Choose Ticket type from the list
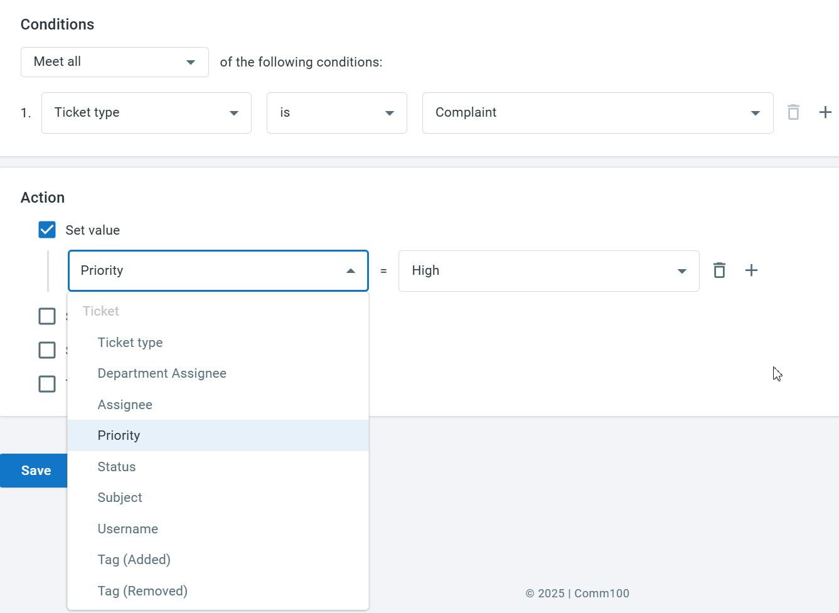The height and width of the screenshot is (613, 839). [x=218, y=343]
